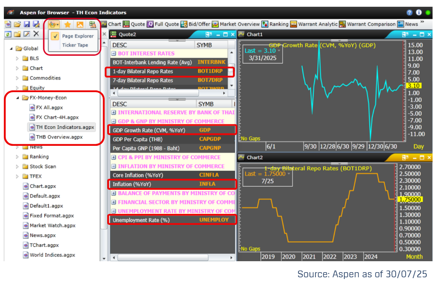This screenshot has height=287, width=436.
Task: Click the Favorites star icon
Action: point(67,25)
